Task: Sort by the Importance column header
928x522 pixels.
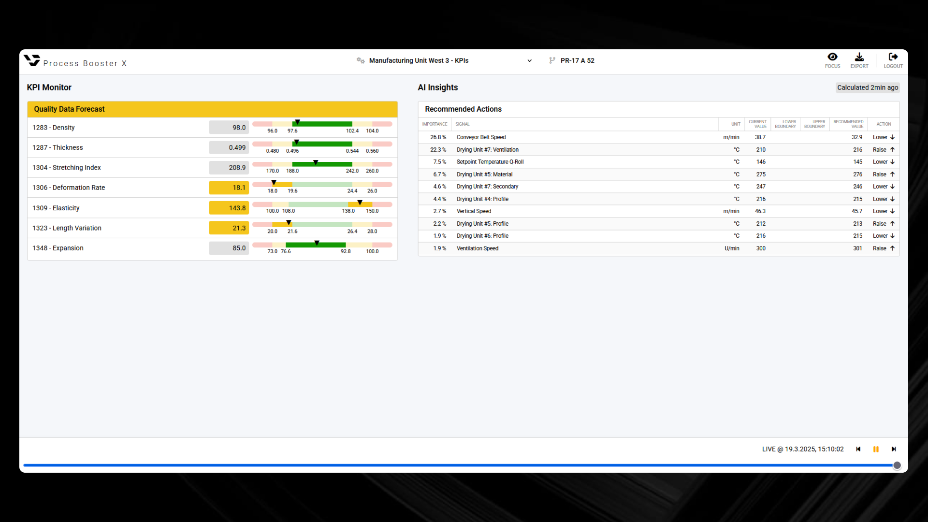Action: coord(435,124)
